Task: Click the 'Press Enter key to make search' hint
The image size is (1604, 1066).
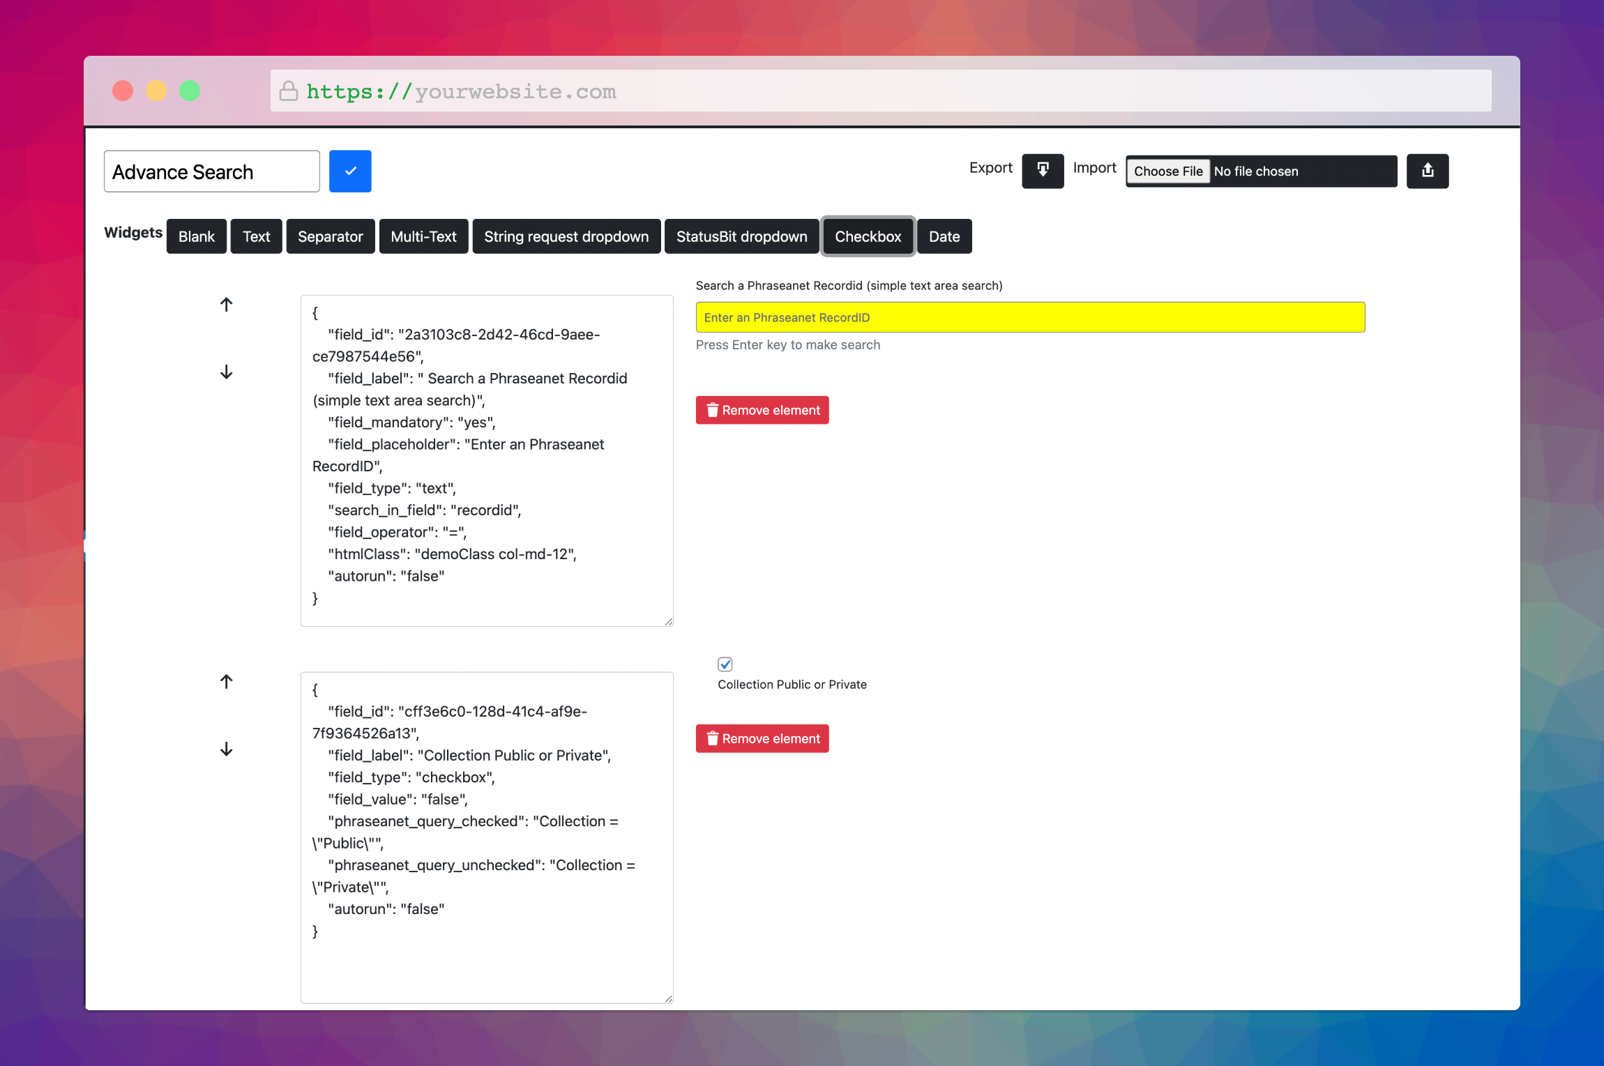Action: (x=788, y=345)
